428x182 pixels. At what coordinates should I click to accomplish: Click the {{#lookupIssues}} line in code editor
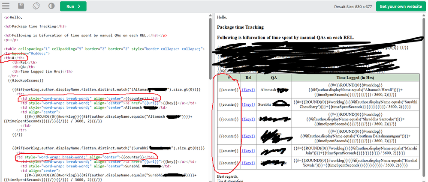click(26, 81)
